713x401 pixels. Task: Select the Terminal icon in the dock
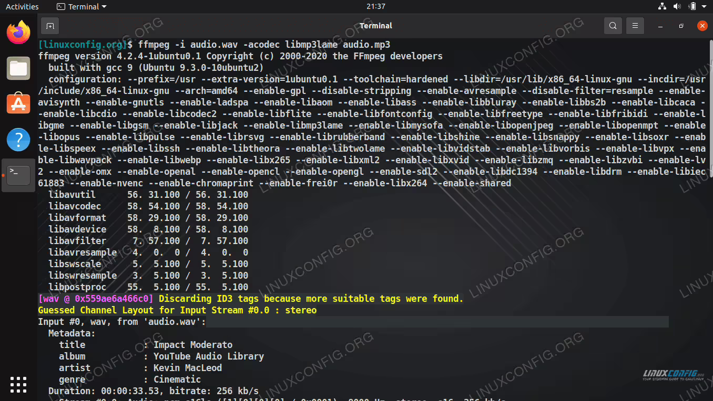click(x=18, y=175)
